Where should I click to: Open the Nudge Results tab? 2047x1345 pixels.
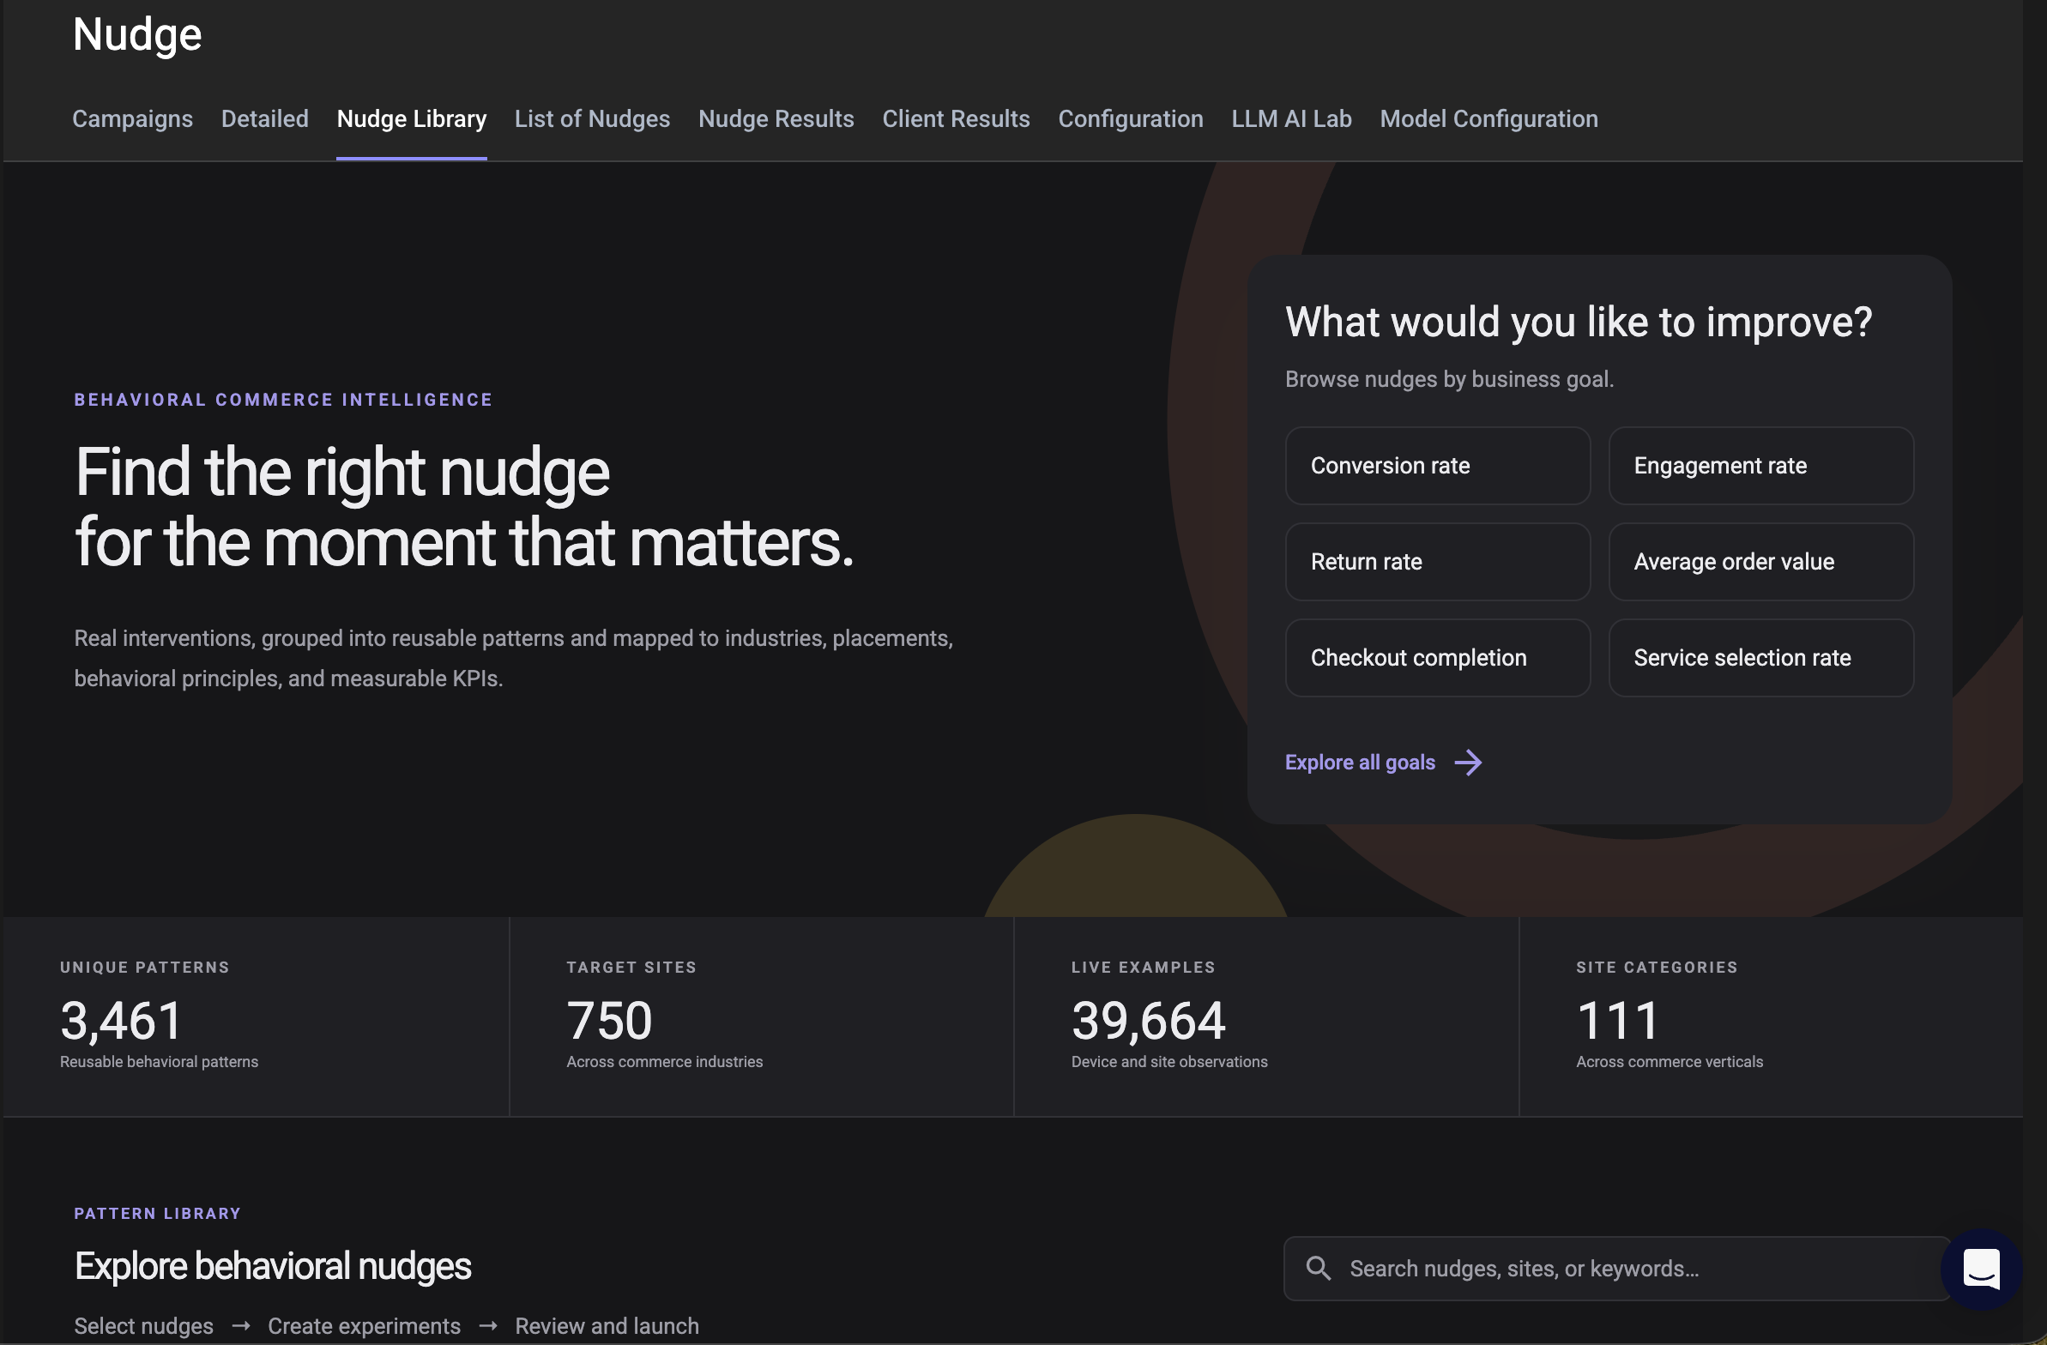pos(776,118)
